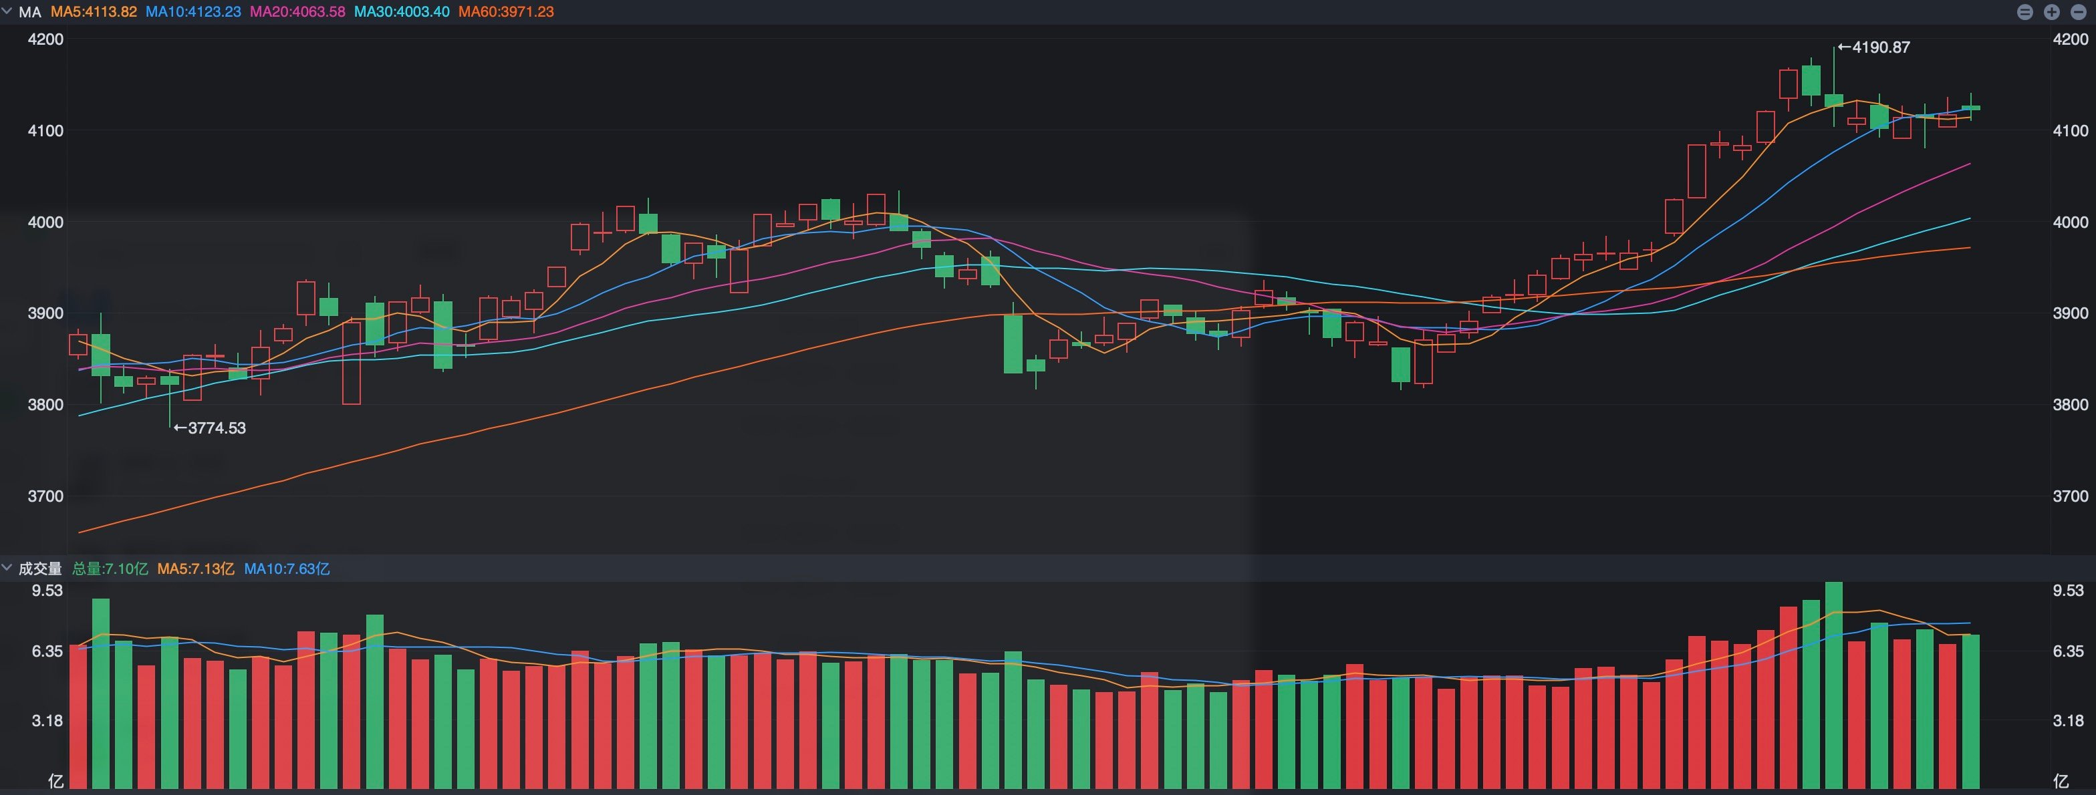This screenshot has height=795, width=2096.
Task: Zoom in with the plus circle icon
Action: pos(2051,12)
